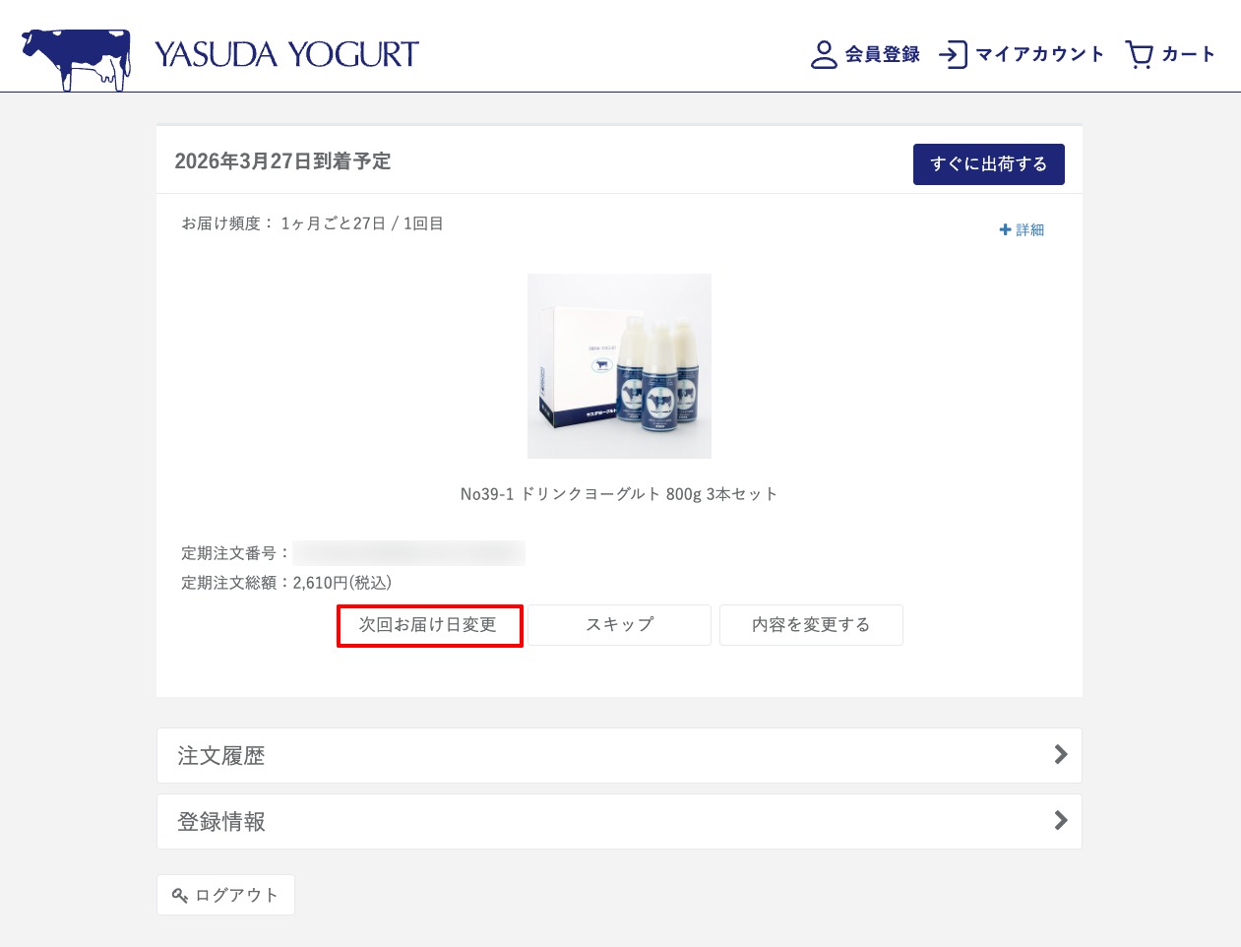Image resolution: width=1241 pixels, height=947 pixels.
Task: Click the plus icon beside 詳細
Action: point(1005,229)
